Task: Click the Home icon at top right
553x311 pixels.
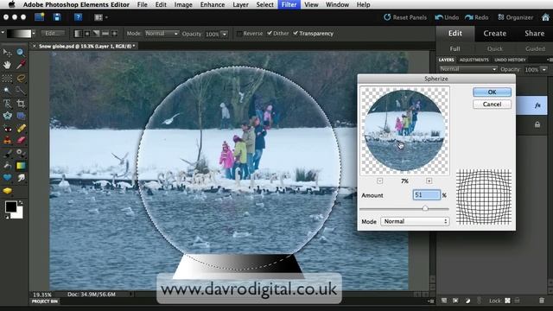Action: tap(545, 17)
